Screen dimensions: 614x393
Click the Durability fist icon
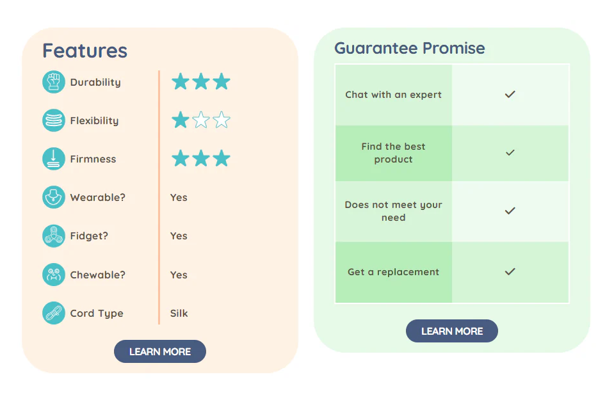coord(54,82)
